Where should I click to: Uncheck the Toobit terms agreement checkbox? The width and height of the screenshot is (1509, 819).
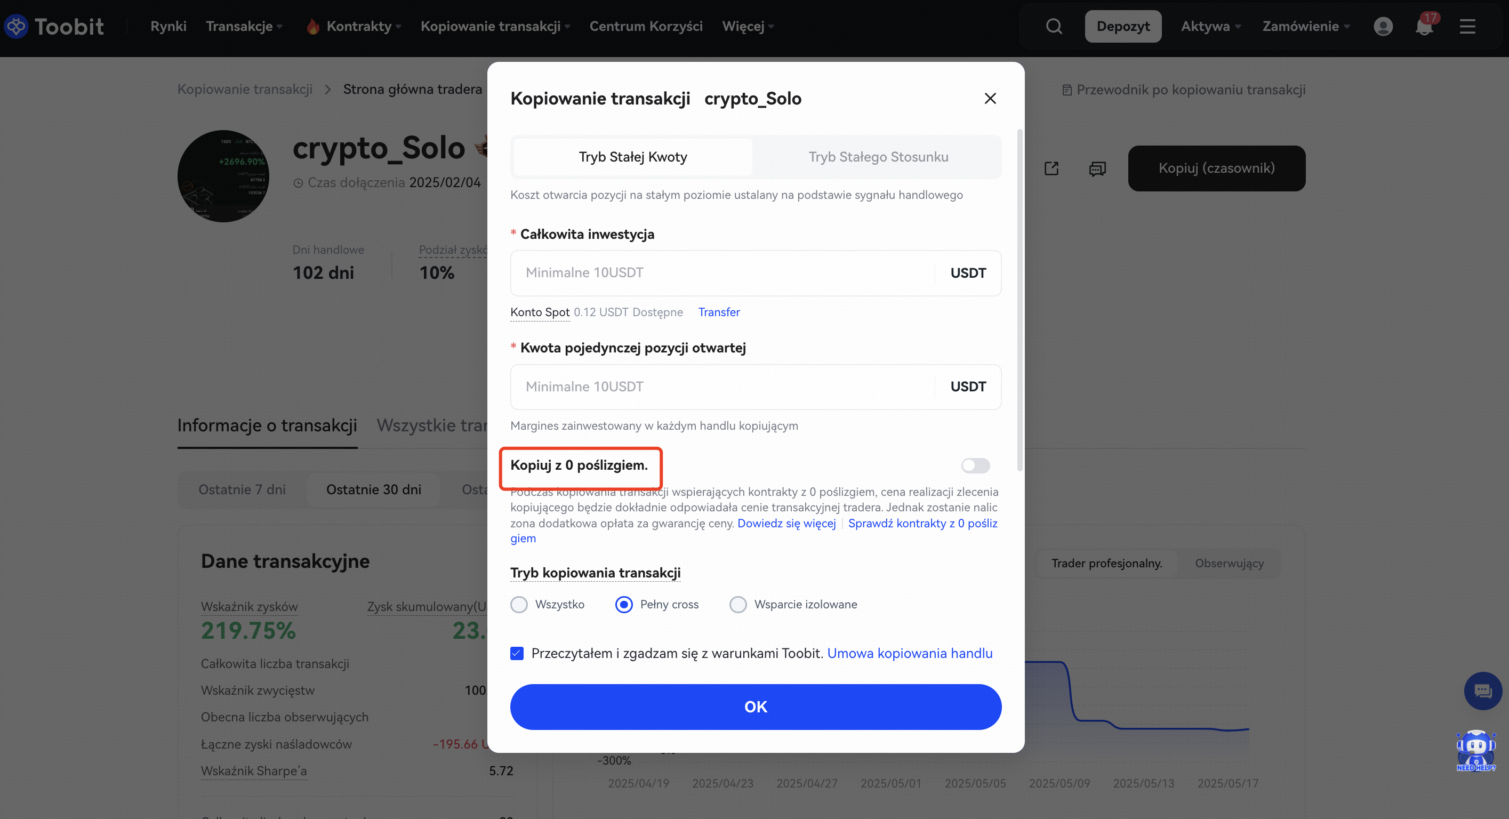(517, 653)
